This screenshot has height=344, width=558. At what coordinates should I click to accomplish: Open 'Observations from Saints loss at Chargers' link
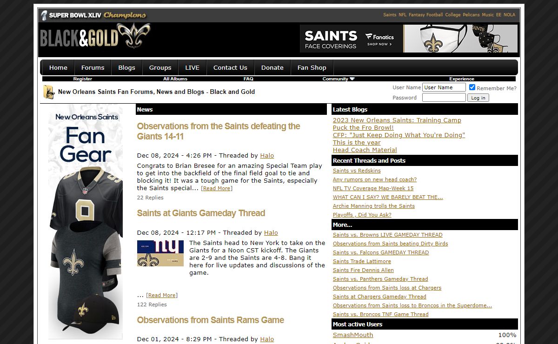tap(387, 288)
